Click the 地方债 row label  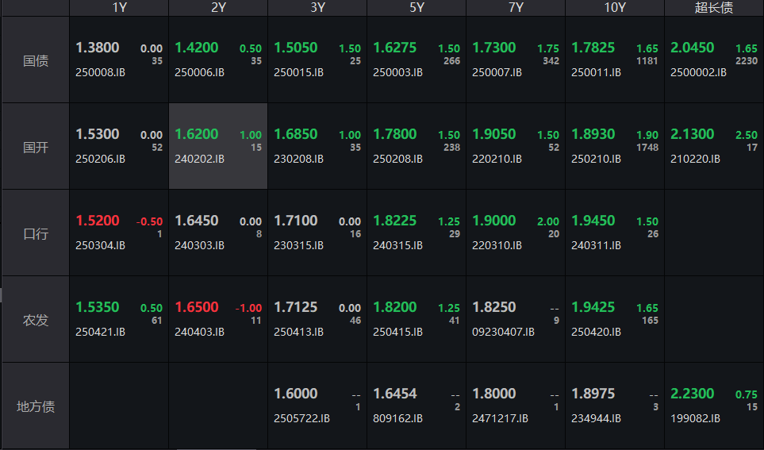click(x=35, y=406)
